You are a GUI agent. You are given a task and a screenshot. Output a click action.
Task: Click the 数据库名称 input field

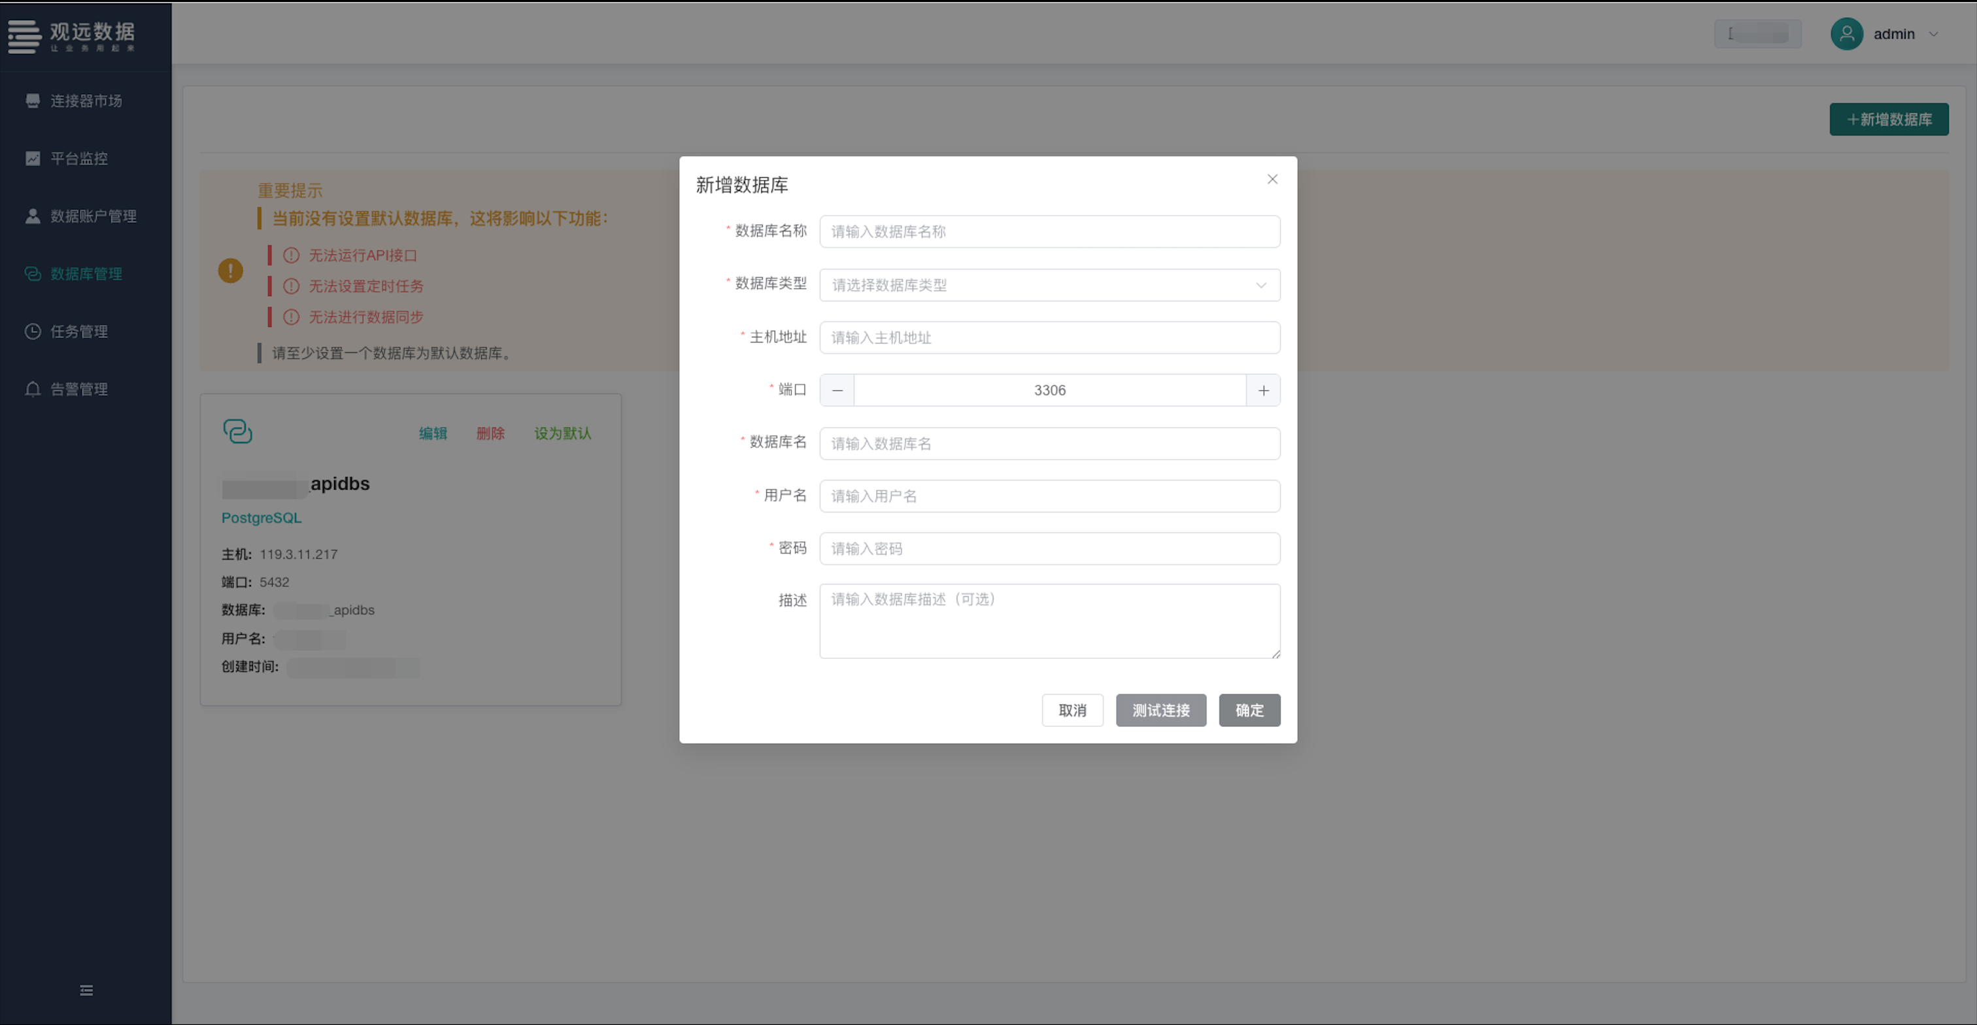click(1049, 231)
